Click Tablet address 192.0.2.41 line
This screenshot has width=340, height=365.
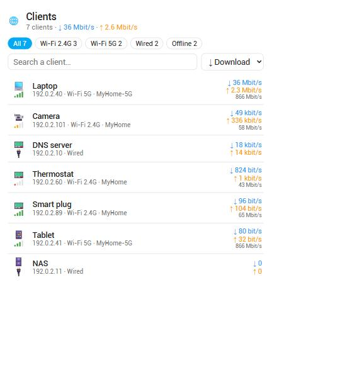pos(82,243)
